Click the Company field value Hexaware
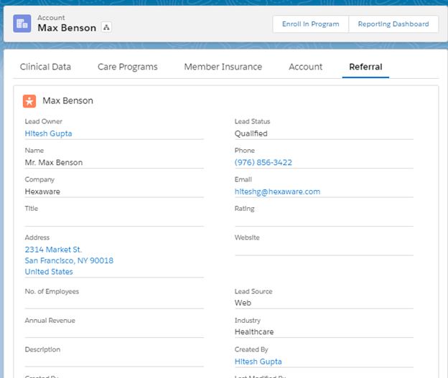This screenshot has height=378, width=448. [44, 192]
